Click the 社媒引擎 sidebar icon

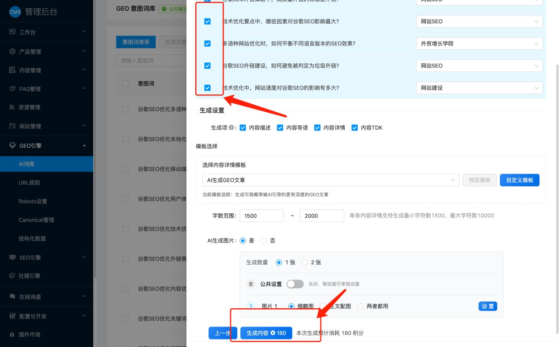13,276
